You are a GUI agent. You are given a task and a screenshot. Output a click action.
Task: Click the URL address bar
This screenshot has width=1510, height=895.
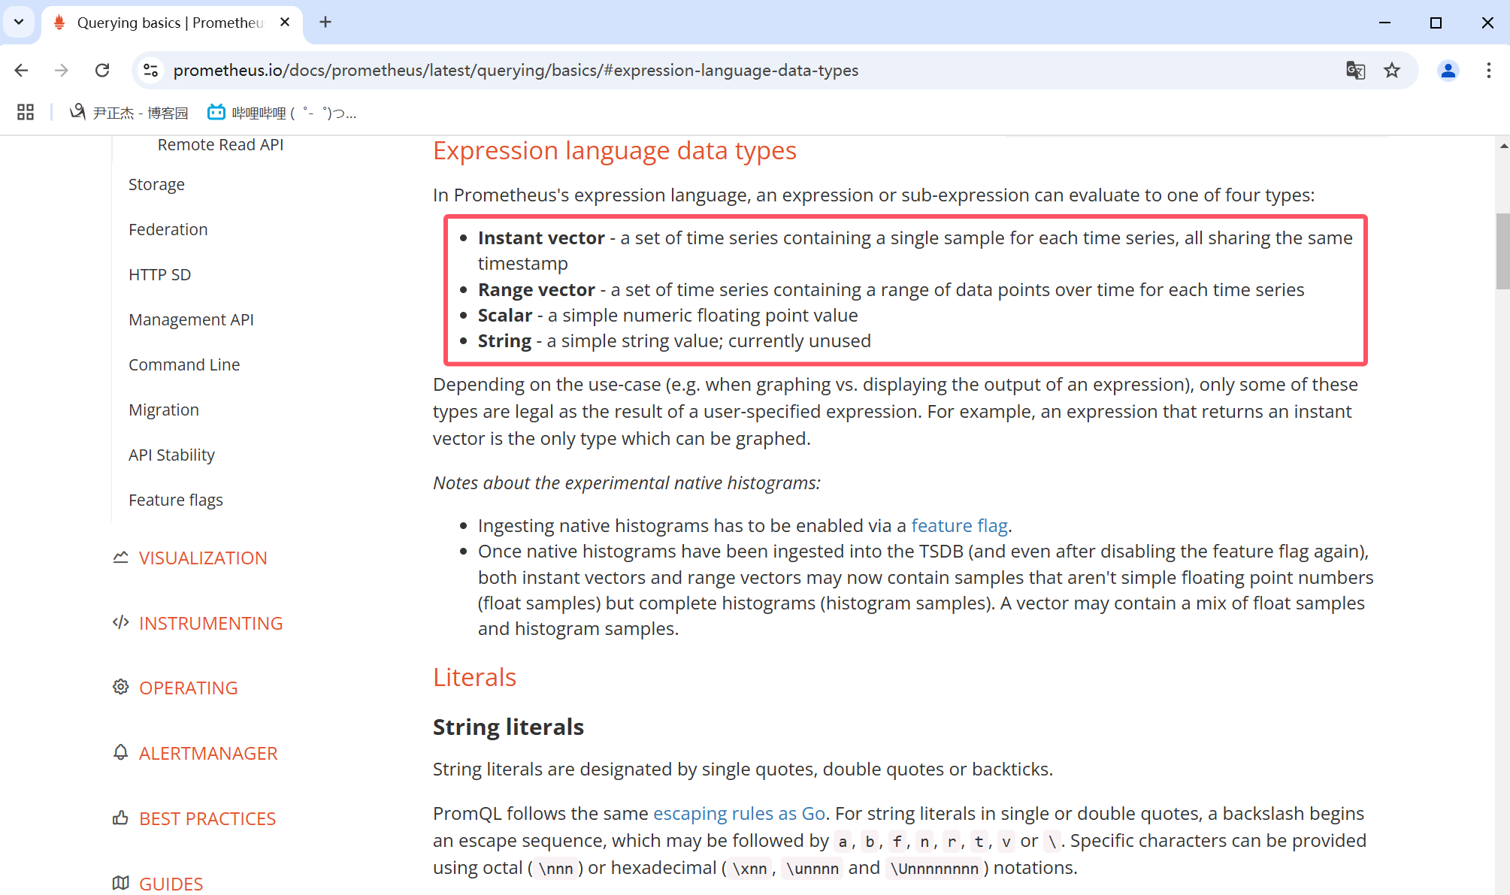tap(516, 70)
